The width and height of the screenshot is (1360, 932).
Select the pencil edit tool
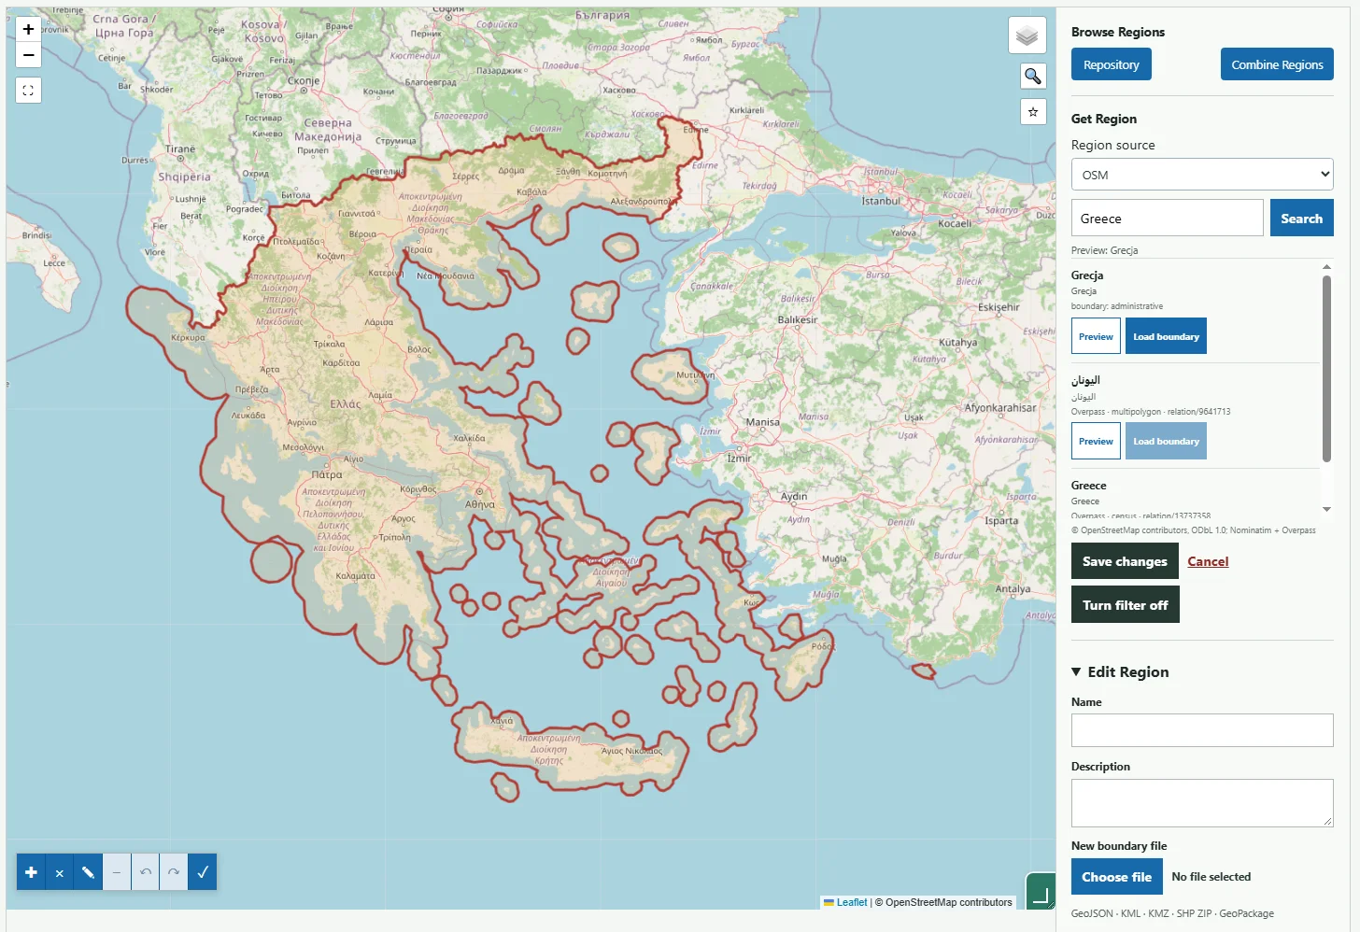88,872
